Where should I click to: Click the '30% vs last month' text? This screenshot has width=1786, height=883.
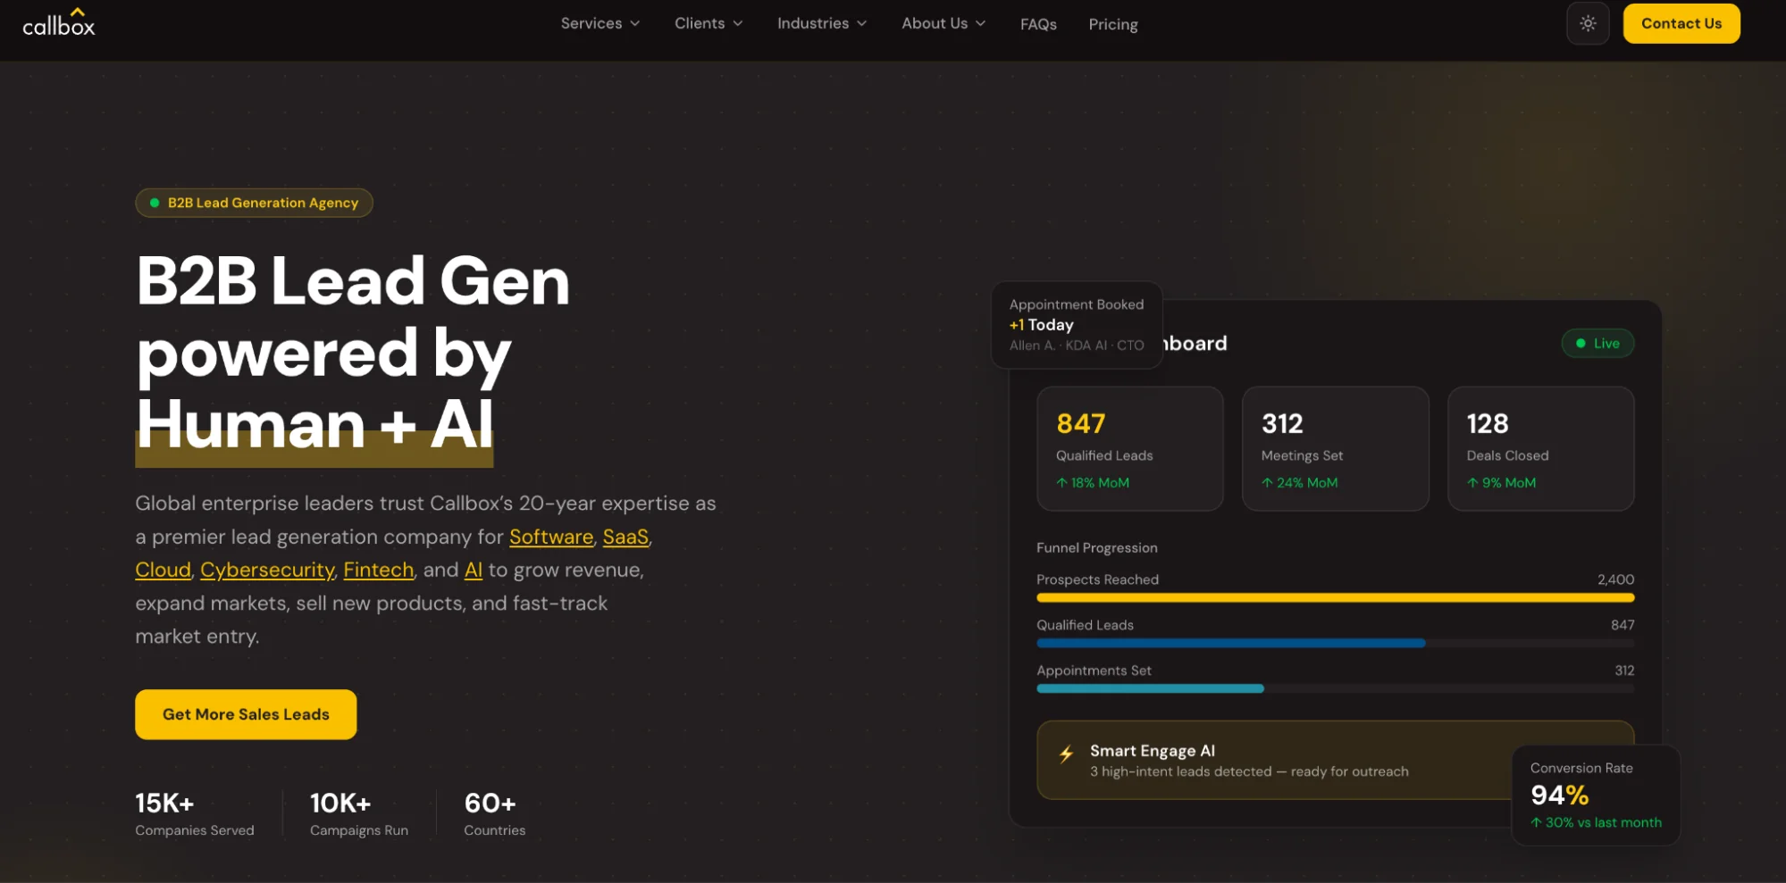[1596, 822]
